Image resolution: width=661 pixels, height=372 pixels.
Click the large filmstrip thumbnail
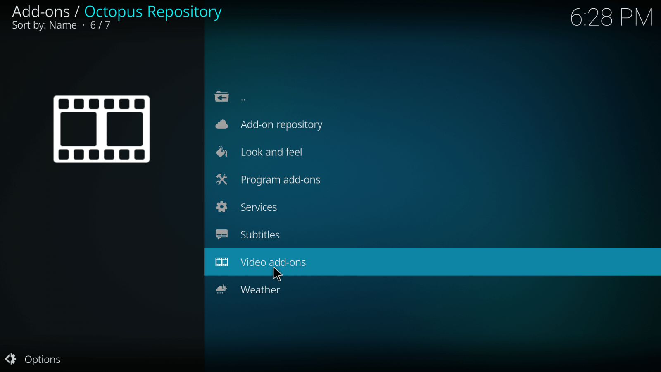(102, 129)
